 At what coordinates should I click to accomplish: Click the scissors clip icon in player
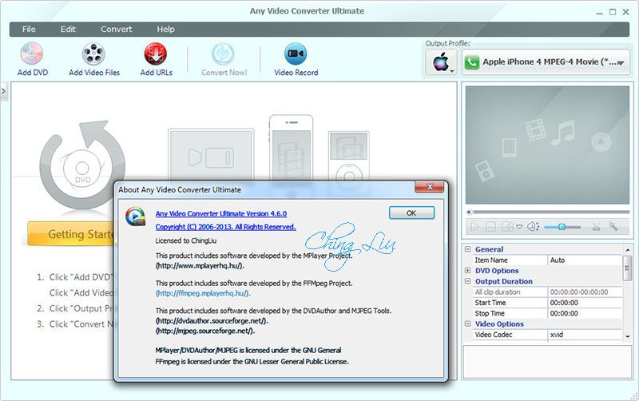click(596, 227)
